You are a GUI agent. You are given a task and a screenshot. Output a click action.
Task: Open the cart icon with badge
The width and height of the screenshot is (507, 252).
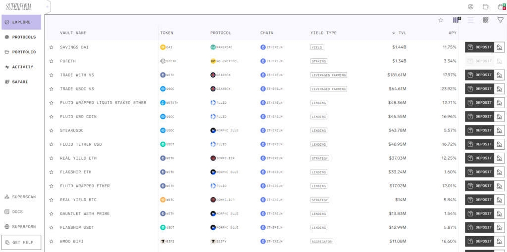502,6
